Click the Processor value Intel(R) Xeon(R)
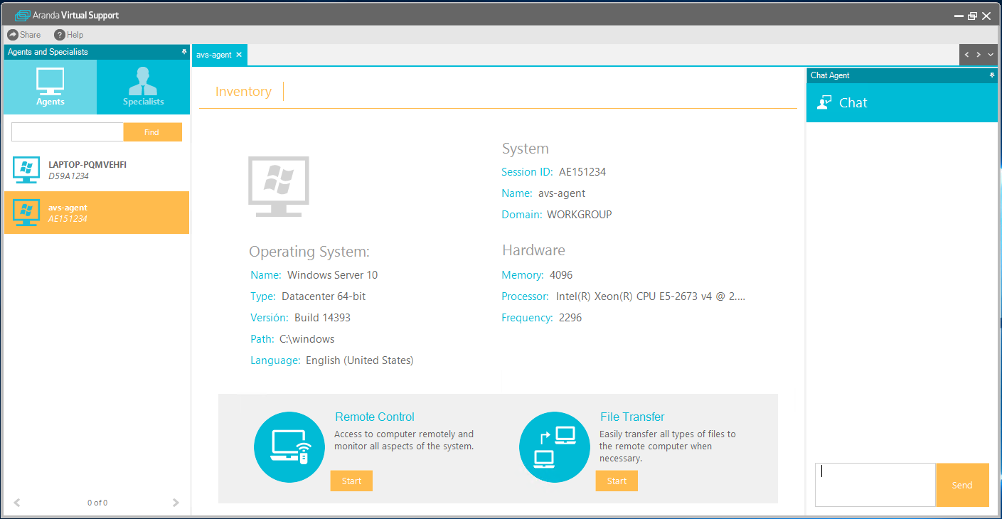This screenshot has height=519, width=1002. tap(651, 296)
